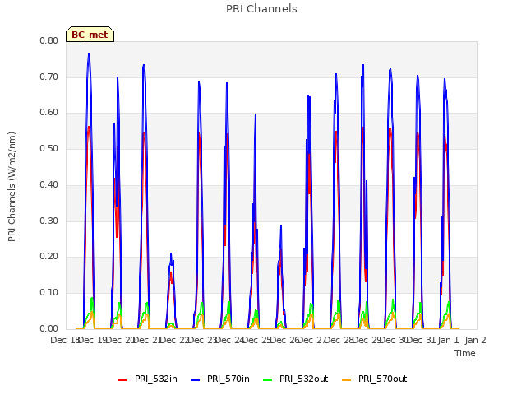Click the orange PRI_570out legend swatch

347,380
